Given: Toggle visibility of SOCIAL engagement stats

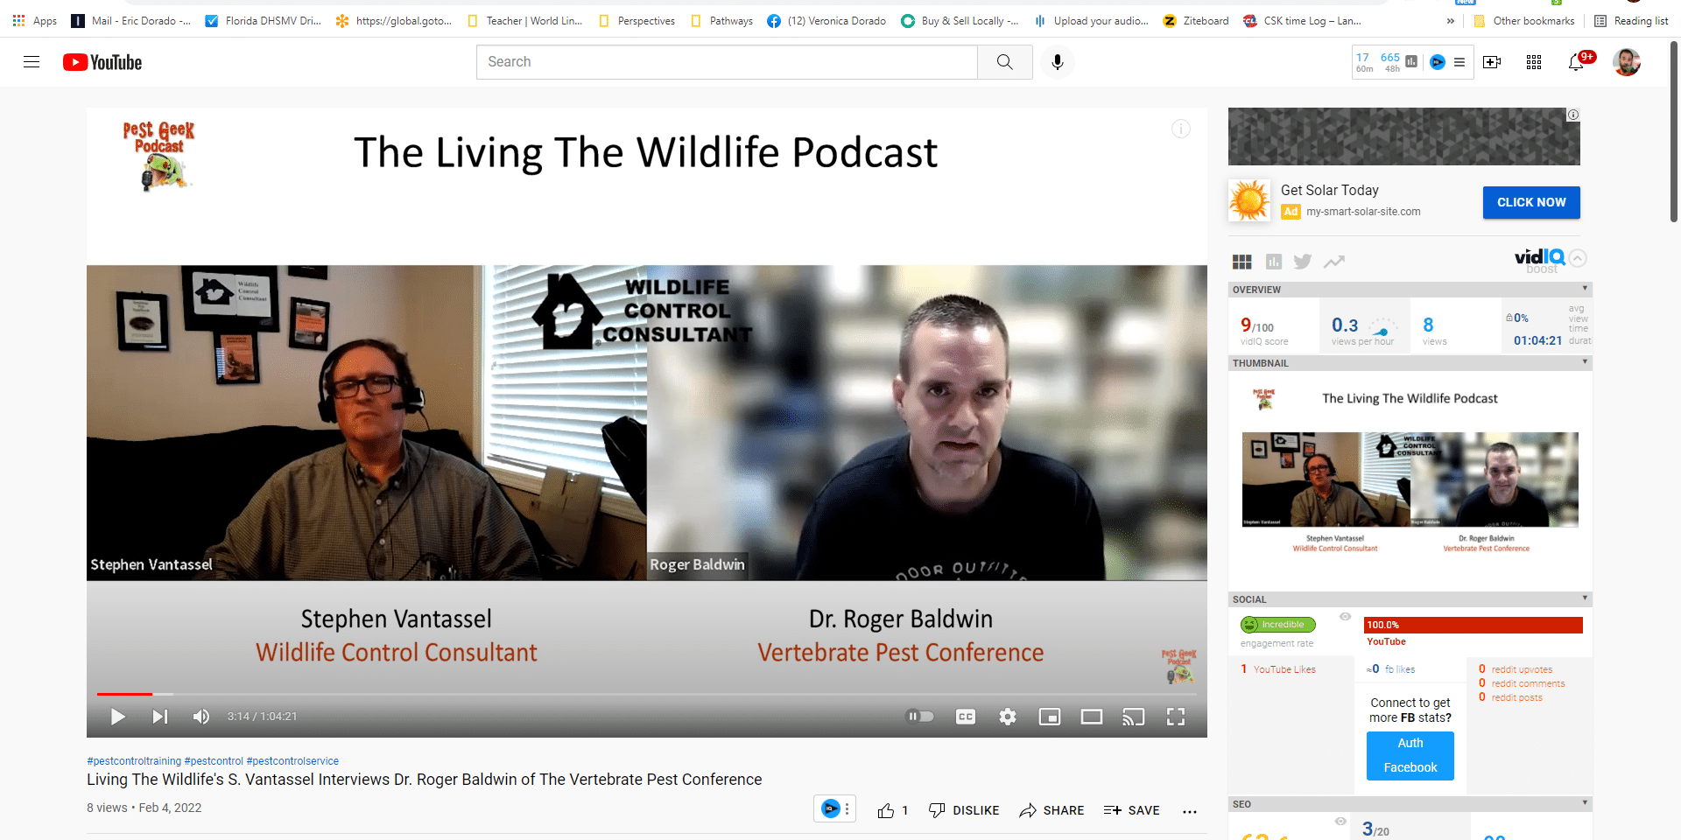Looking at the screenshot, I should [x=1345, y=615].
